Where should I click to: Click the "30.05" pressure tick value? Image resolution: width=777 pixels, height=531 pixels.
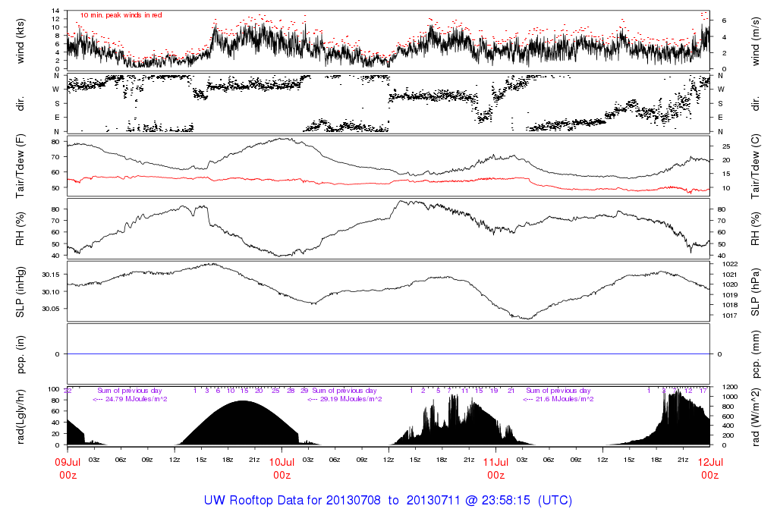(51, 309)
